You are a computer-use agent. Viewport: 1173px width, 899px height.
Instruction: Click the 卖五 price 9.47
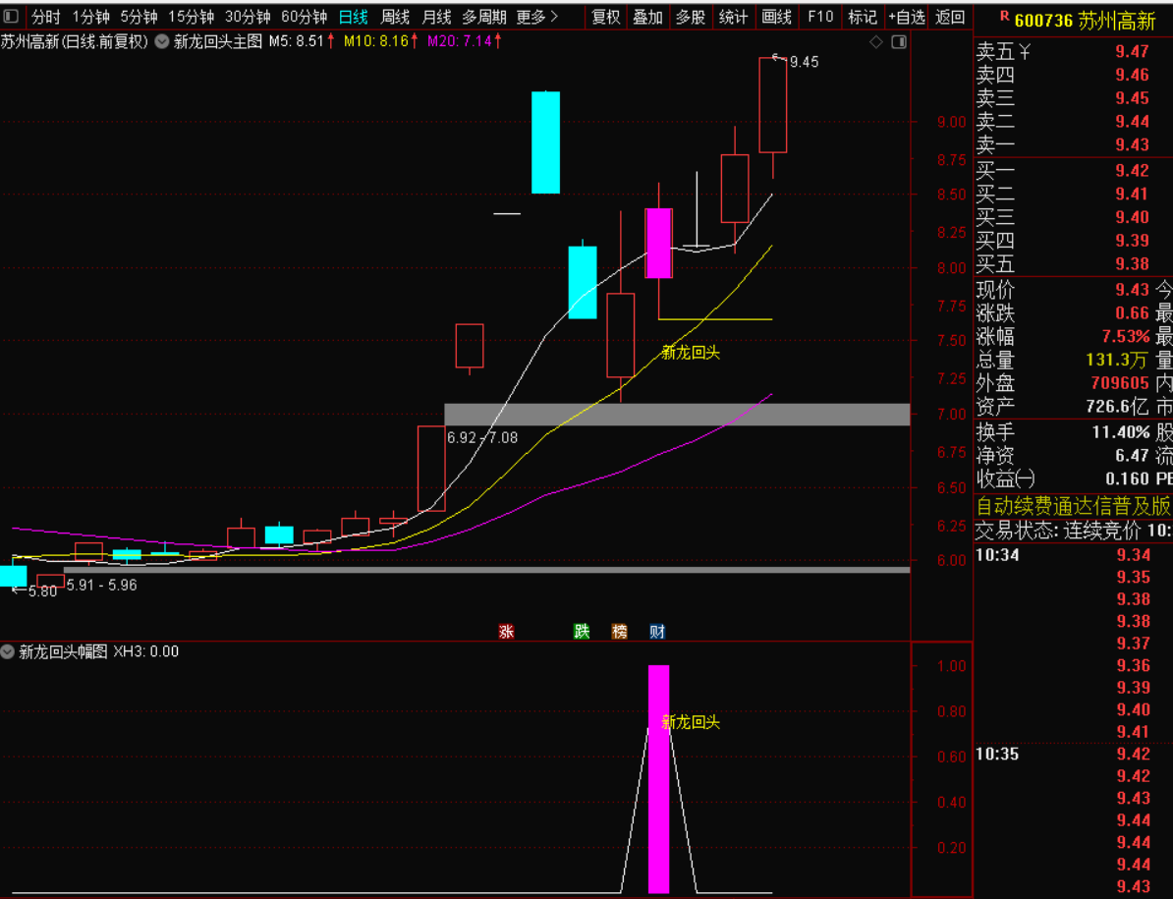(1132, 52)
